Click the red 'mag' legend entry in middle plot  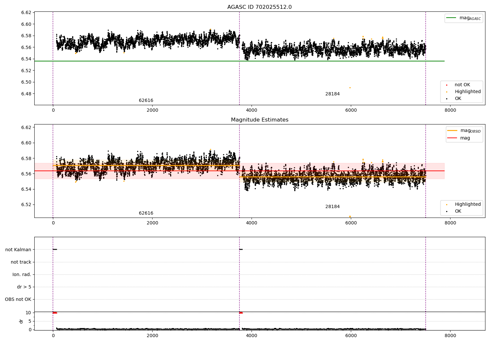click(459, 138)
